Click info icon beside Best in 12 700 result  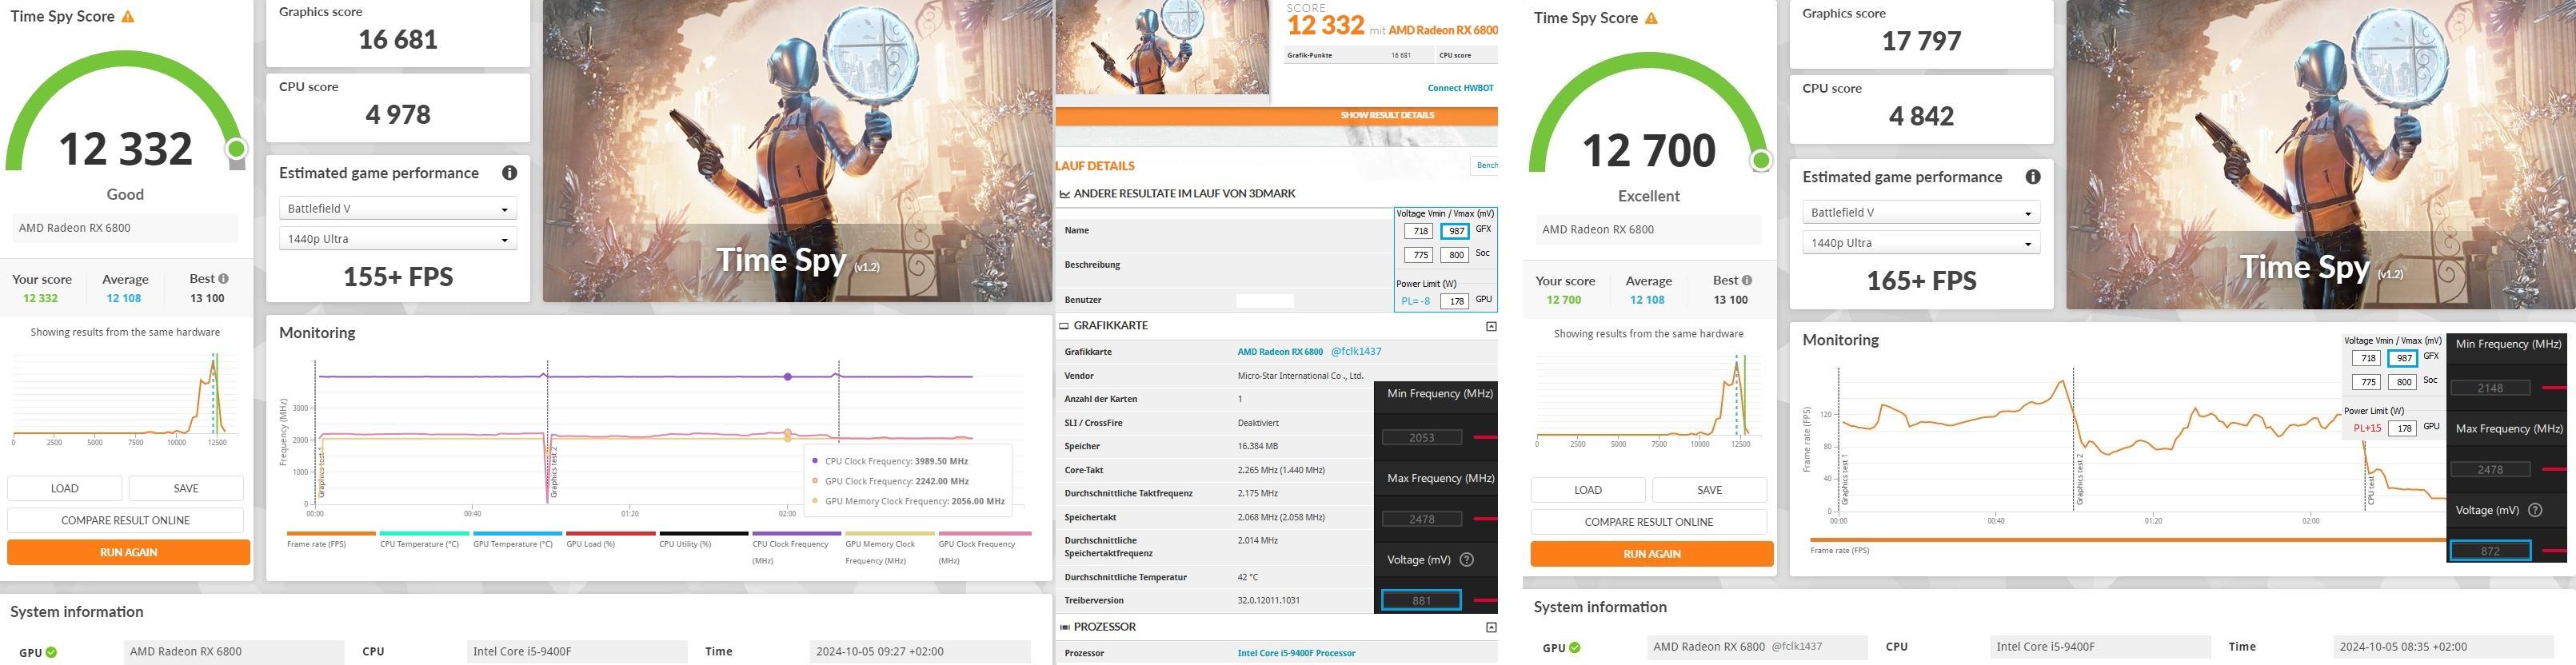click(1746, 281)
